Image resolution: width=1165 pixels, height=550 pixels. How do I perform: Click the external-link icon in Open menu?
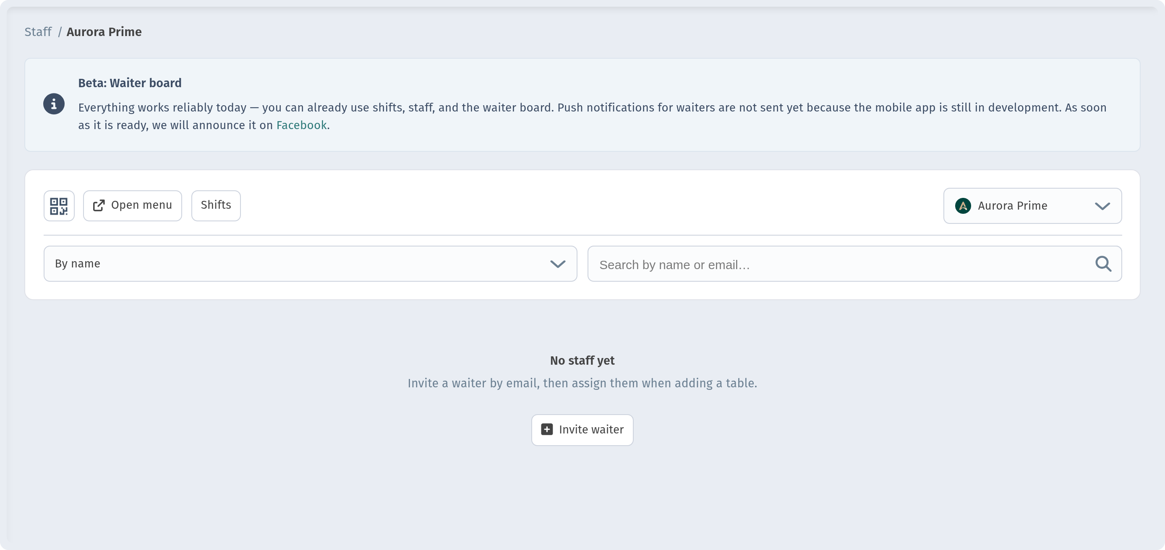tap(99, 206)
